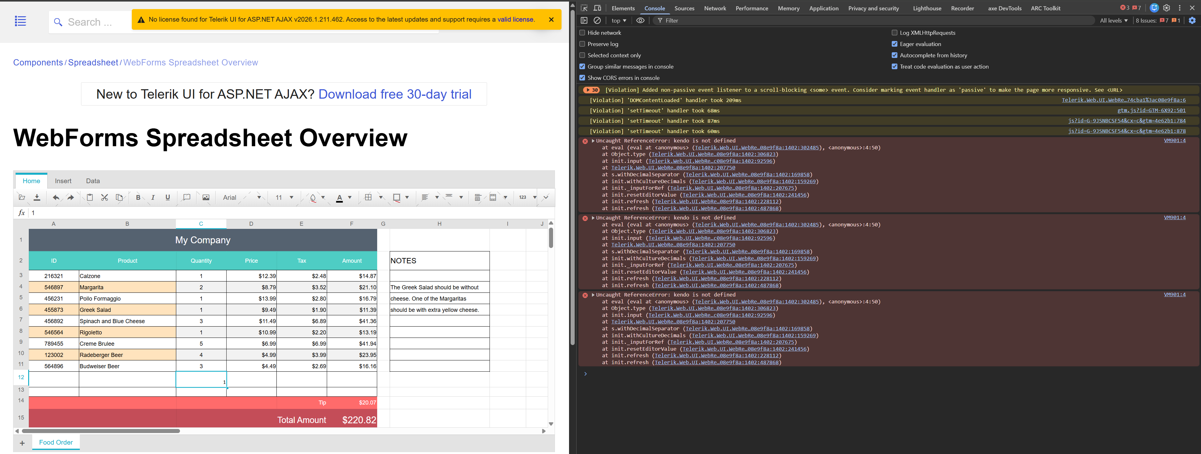This screenshot has width=1201, height=454.
Task: Open the All levels log filter dropdown
Action: click(x=1113, y=21)
